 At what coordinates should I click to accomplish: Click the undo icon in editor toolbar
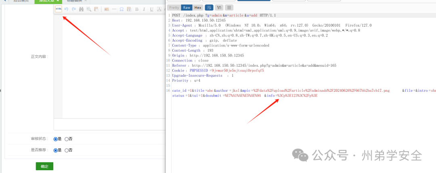[x=66, y=9]
